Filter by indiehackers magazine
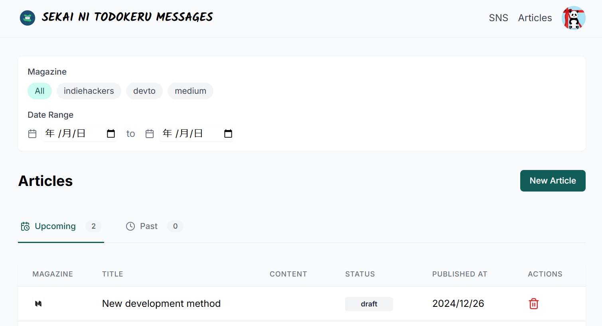 (89, 91)
